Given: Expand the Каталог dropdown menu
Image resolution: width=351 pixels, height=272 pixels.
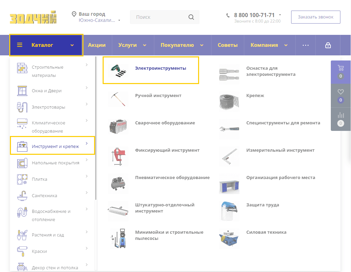Looking at the screenshot, I should (x=46, y=45).
